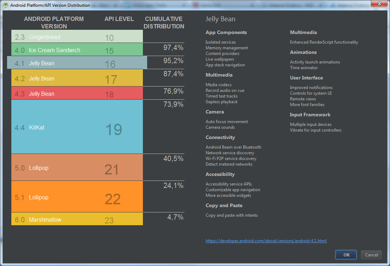Click the Wi-Fi P2P service discovery entry
Viewport: 390px width, 266px height.
click(231, 159)
